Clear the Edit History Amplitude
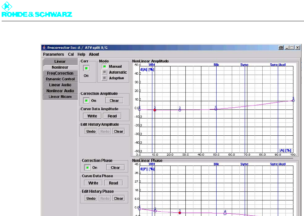The width and height of the screenshot is (304, 216). point(119,131)
